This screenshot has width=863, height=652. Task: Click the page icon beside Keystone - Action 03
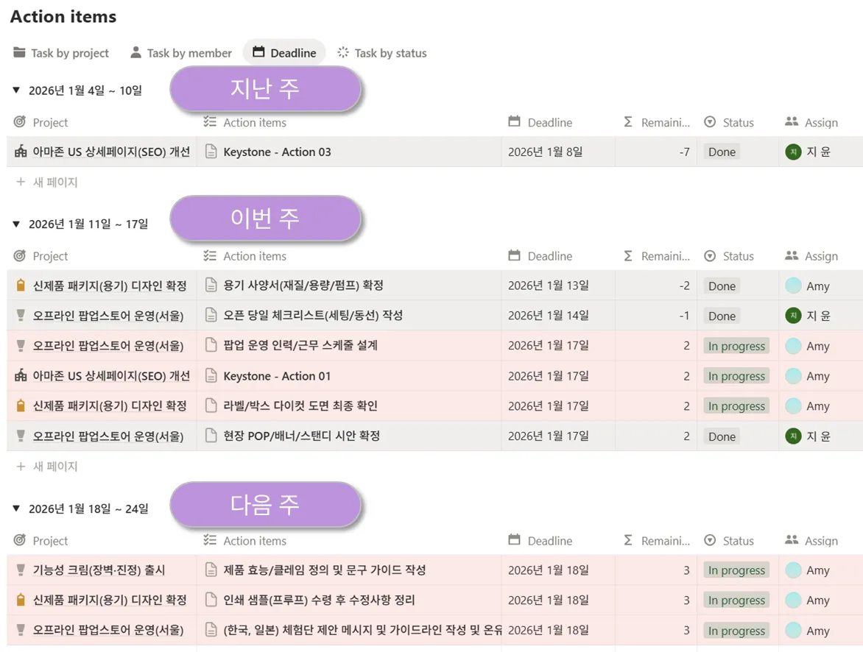[x=211, y=152]
